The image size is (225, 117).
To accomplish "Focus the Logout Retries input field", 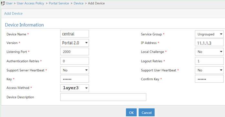I will 209,61.
